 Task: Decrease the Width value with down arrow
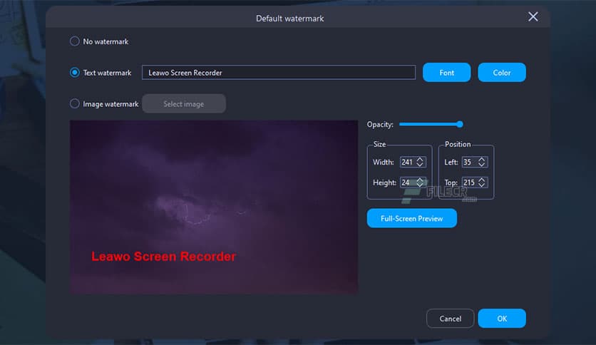point(420,165)
